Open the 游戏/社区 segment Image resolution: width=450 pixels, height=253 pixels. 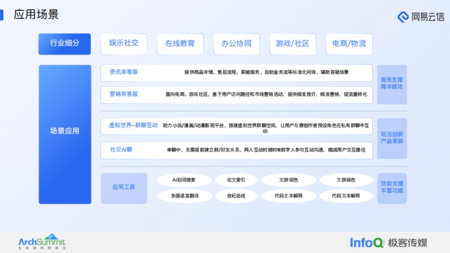pos(293,44)
